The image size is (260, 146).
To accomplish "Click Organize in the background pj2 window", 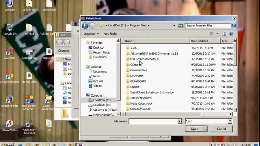I will point(64,50).
